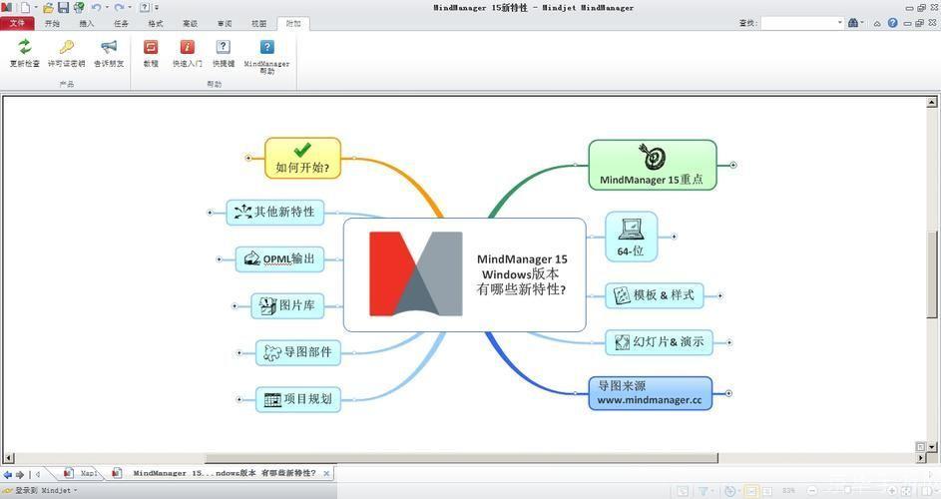Expand the 其他新特性 topic
Screen dimensions: 941x499
pos(210,213)
